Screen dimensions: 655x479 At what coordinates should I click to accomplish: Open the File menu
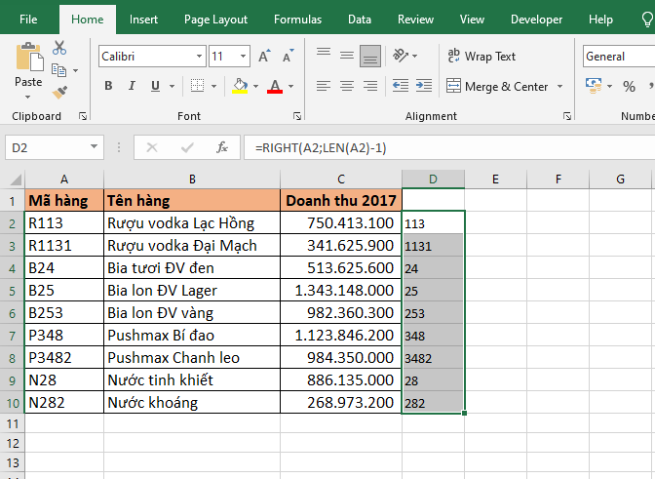(x=29, y=20)
